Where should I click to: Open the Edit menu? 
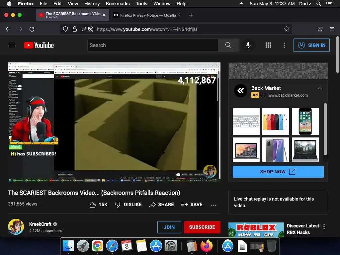(57, 4)
